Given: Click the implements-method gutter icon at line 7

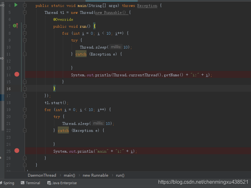Looking at the screenshot, I should click(15, 26).
